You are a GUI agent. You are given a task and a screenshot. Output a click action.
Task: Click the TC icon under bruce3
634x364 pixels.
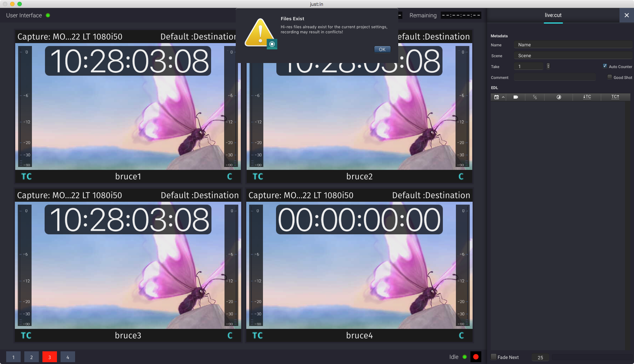26,335
